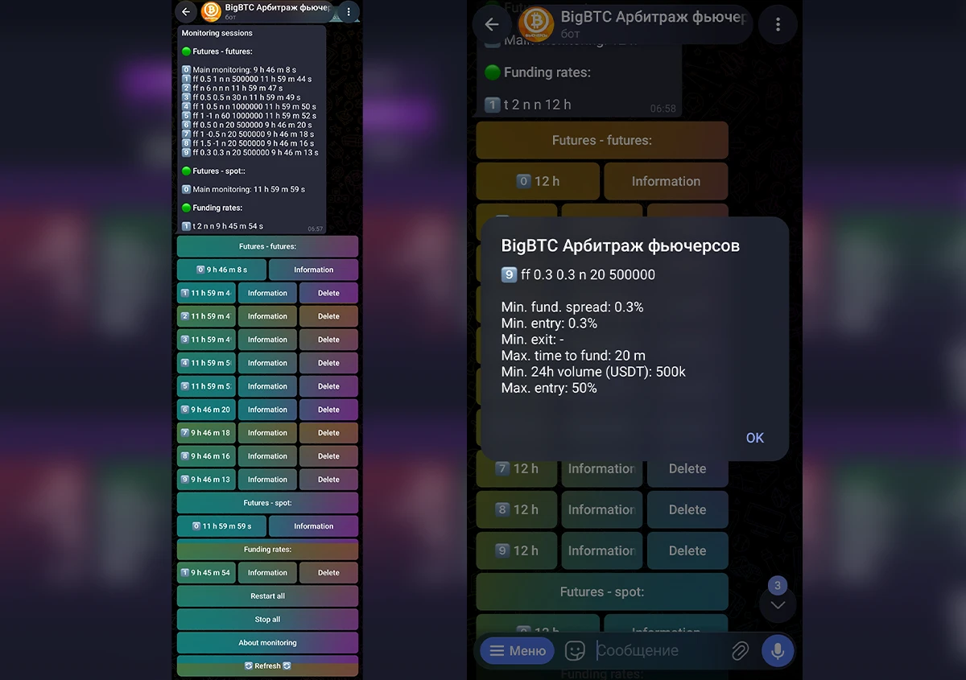Confirm the dialog with OK

tap(754, 438)
